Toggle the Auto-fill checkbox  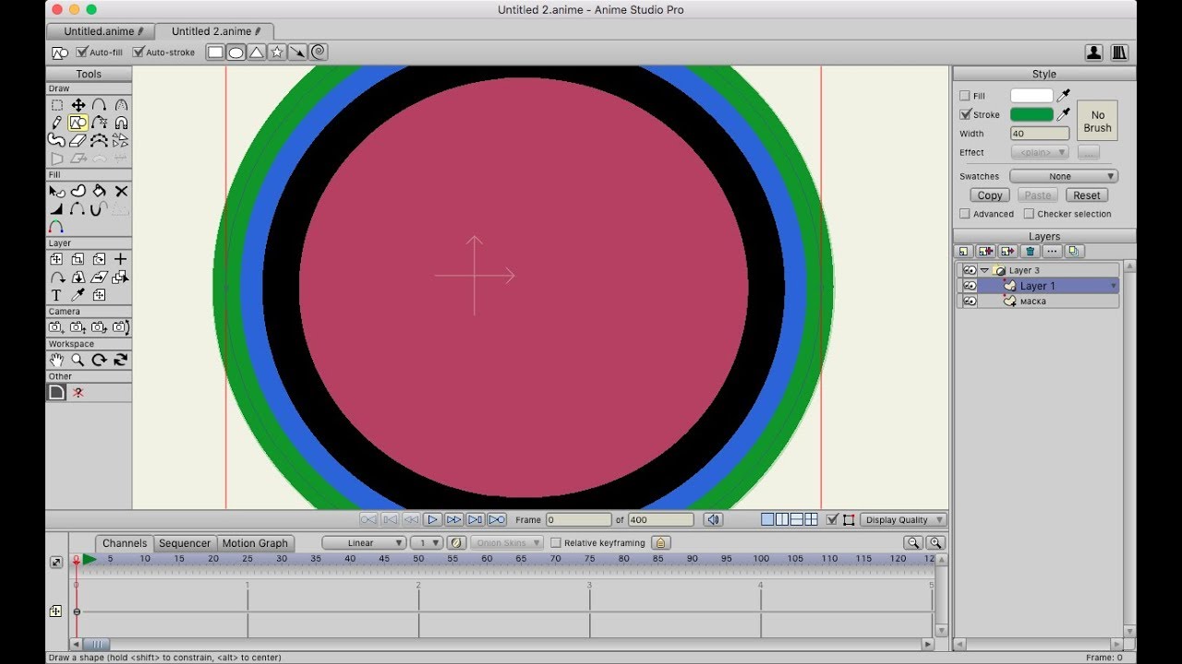click(81, 53)
